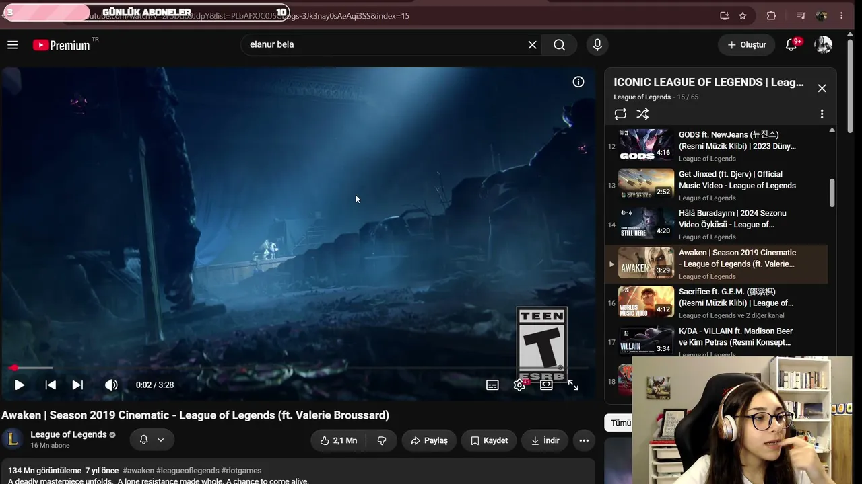
Task: Click the Paylaş share button
Action: coord(430,440)
